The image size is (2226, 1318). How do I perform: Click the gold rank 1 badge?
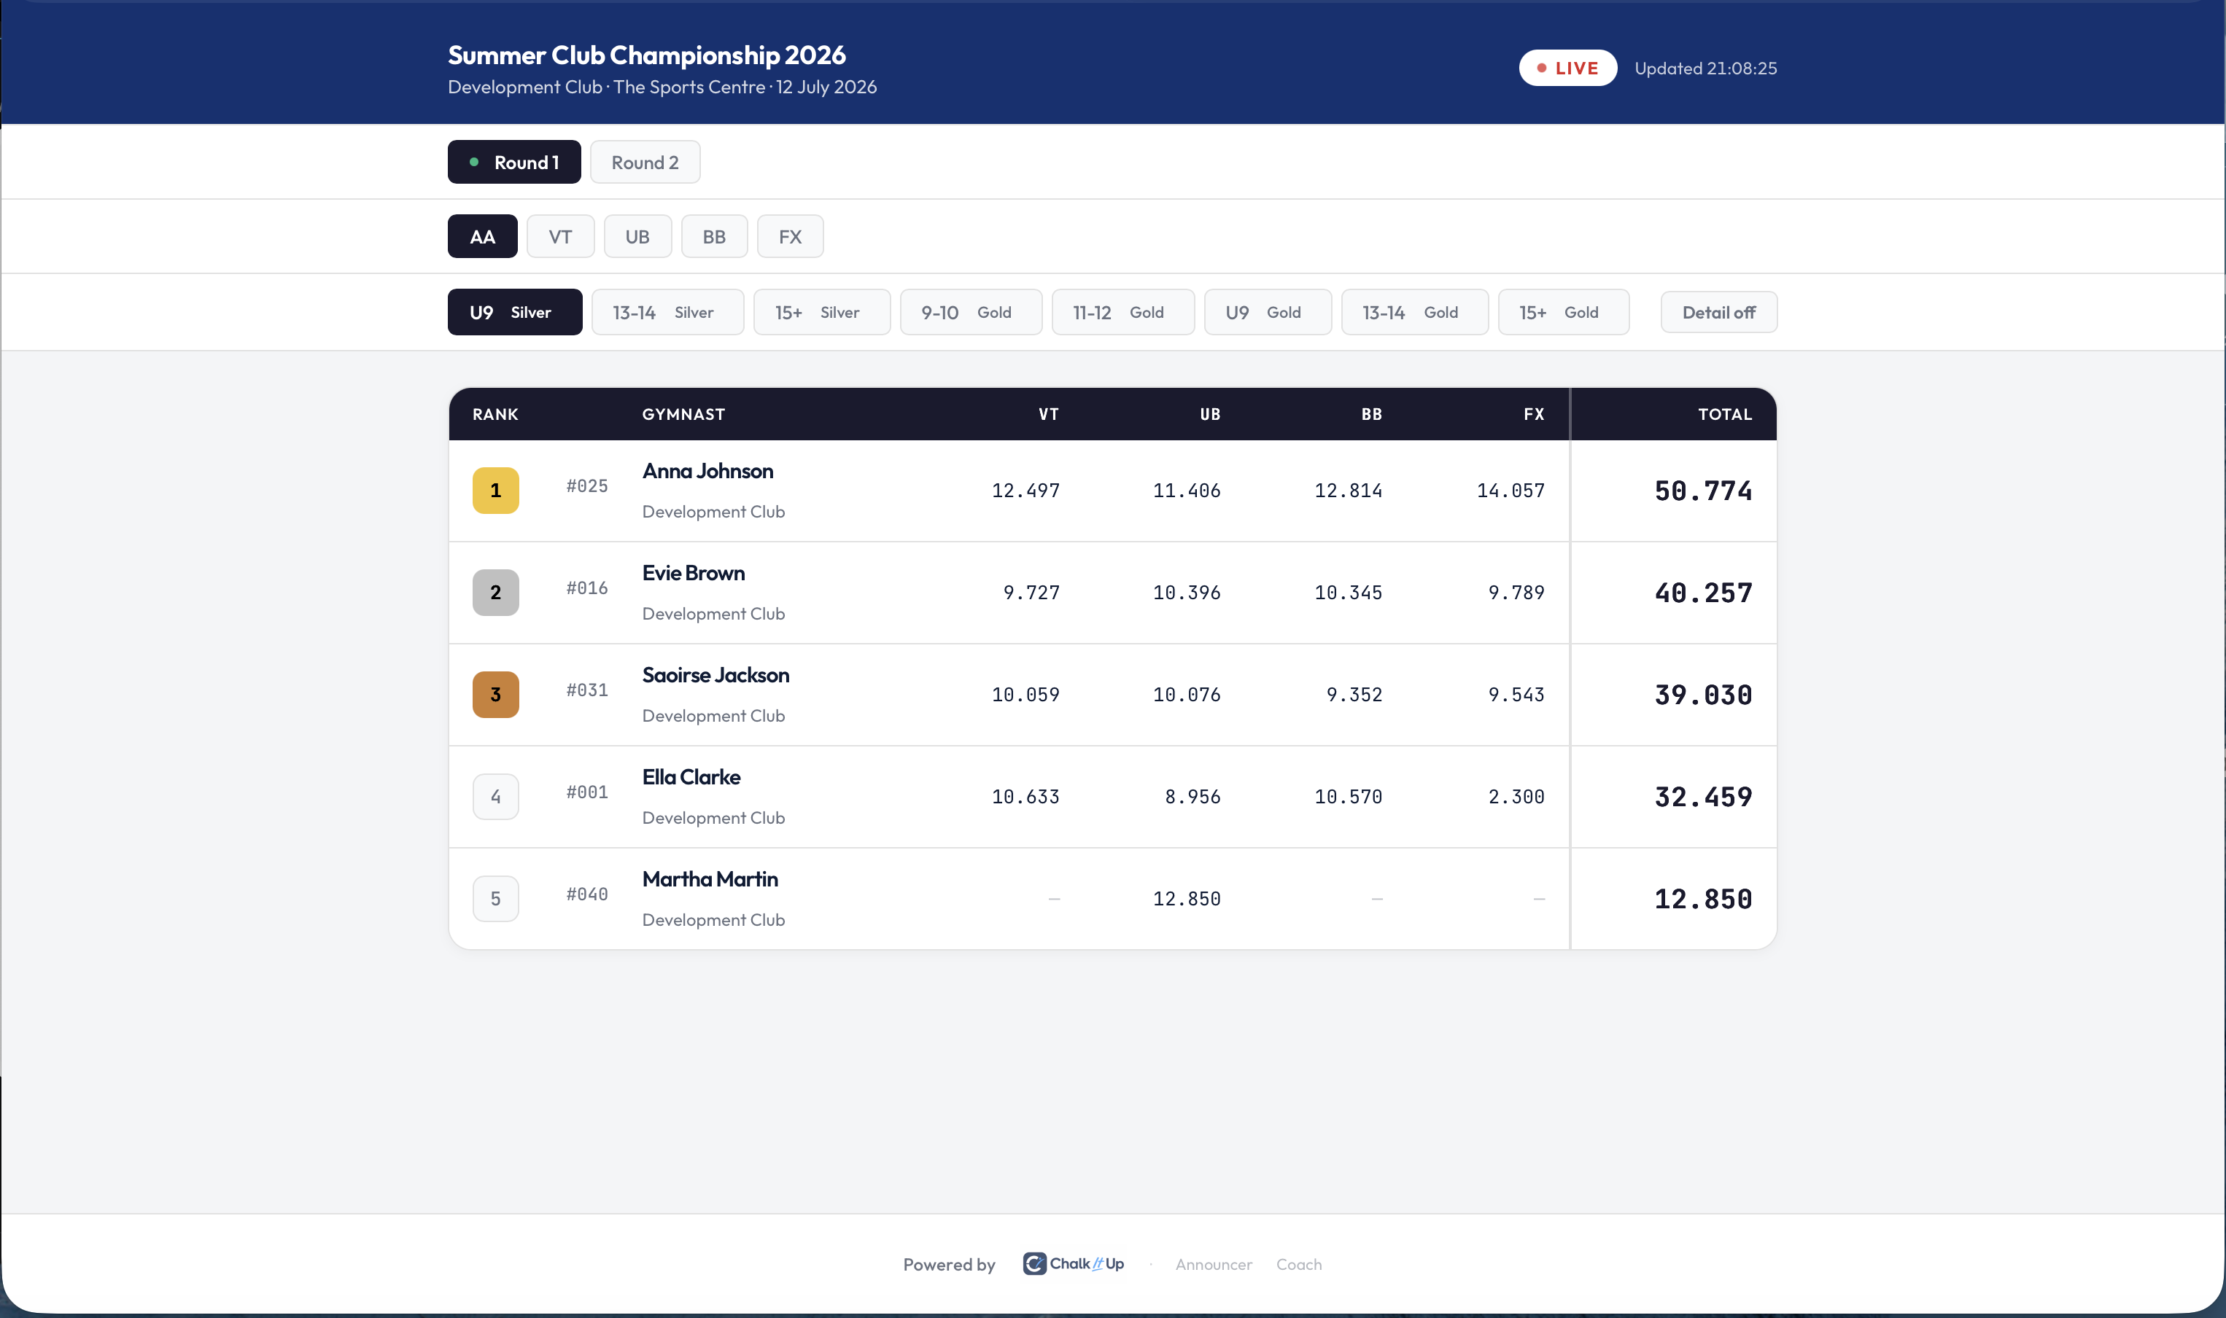tap(495, 491)
